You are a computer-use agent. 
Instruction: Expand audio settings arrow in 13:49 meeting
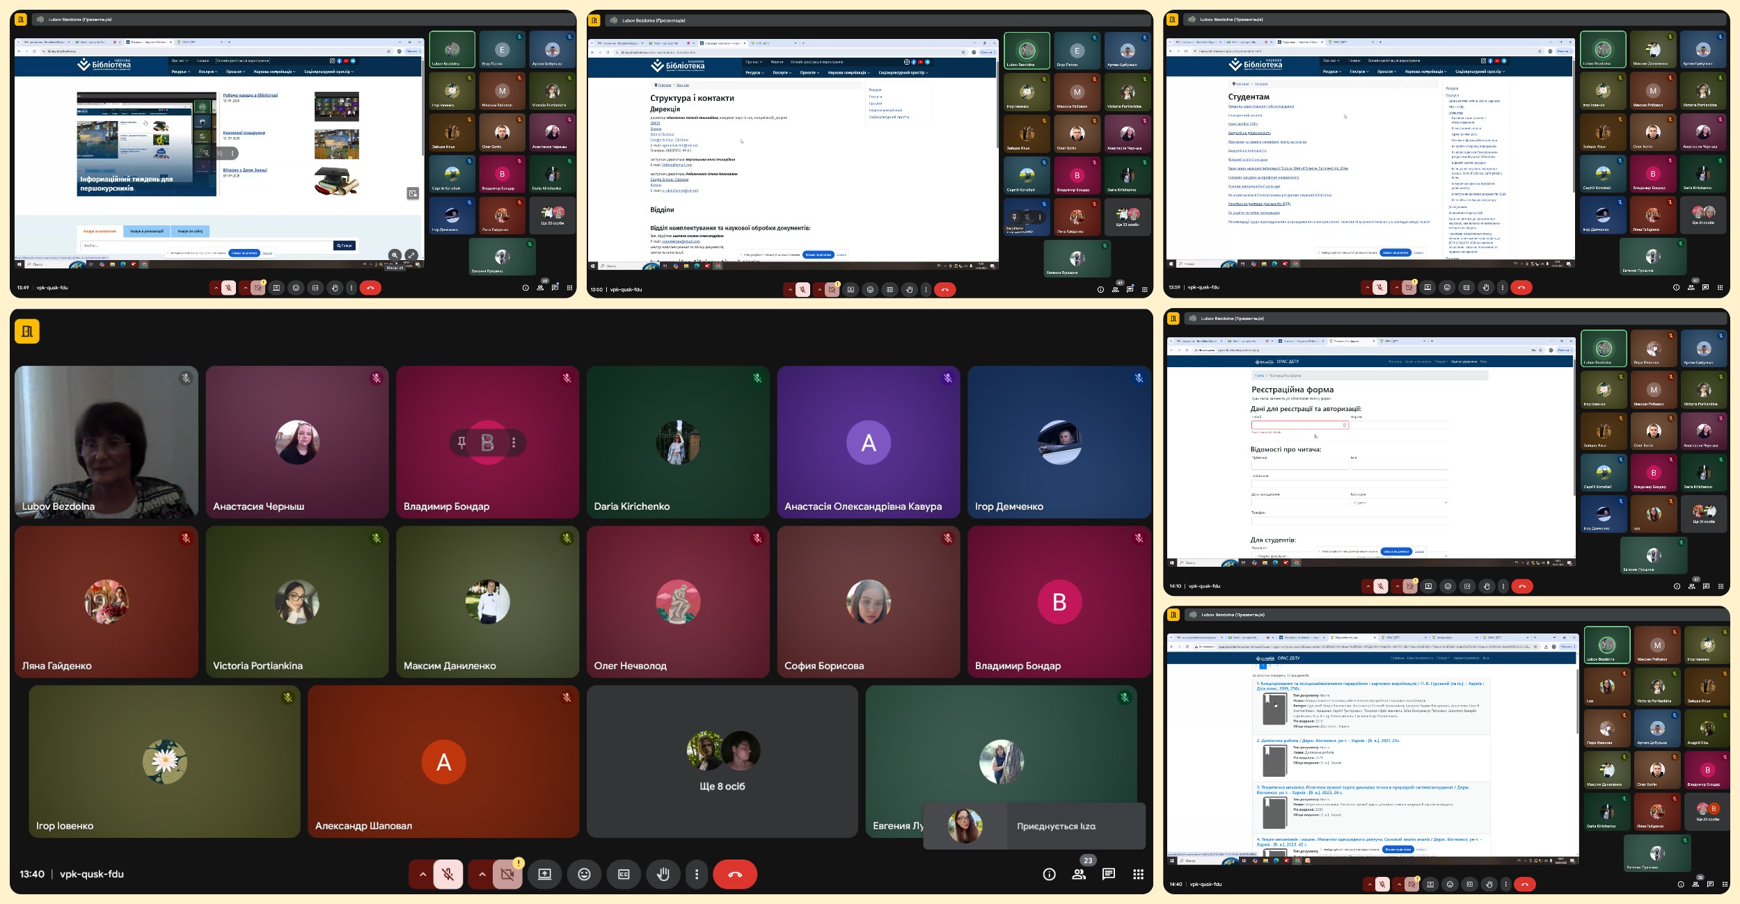[216, 288]
